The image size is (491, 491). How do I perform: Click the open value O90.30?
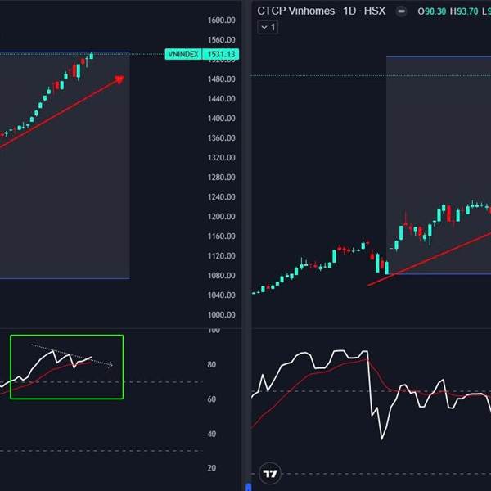432,11
